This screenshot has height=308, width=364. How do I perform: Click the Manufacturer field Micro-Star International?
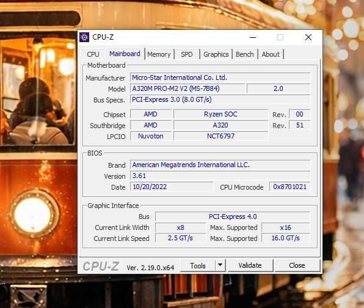pyautogui.click(x=220, y=77)
